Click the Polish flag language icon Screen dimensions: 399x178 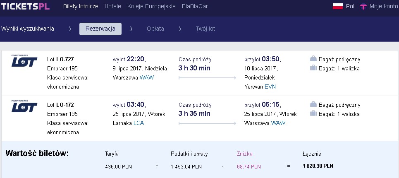[x=338, y=6]
